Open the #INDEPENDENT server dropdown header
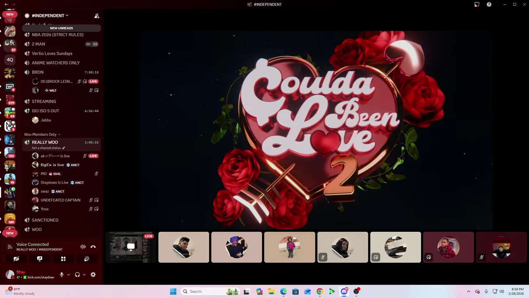Screen dimensions: 529x298 [50, 16]
